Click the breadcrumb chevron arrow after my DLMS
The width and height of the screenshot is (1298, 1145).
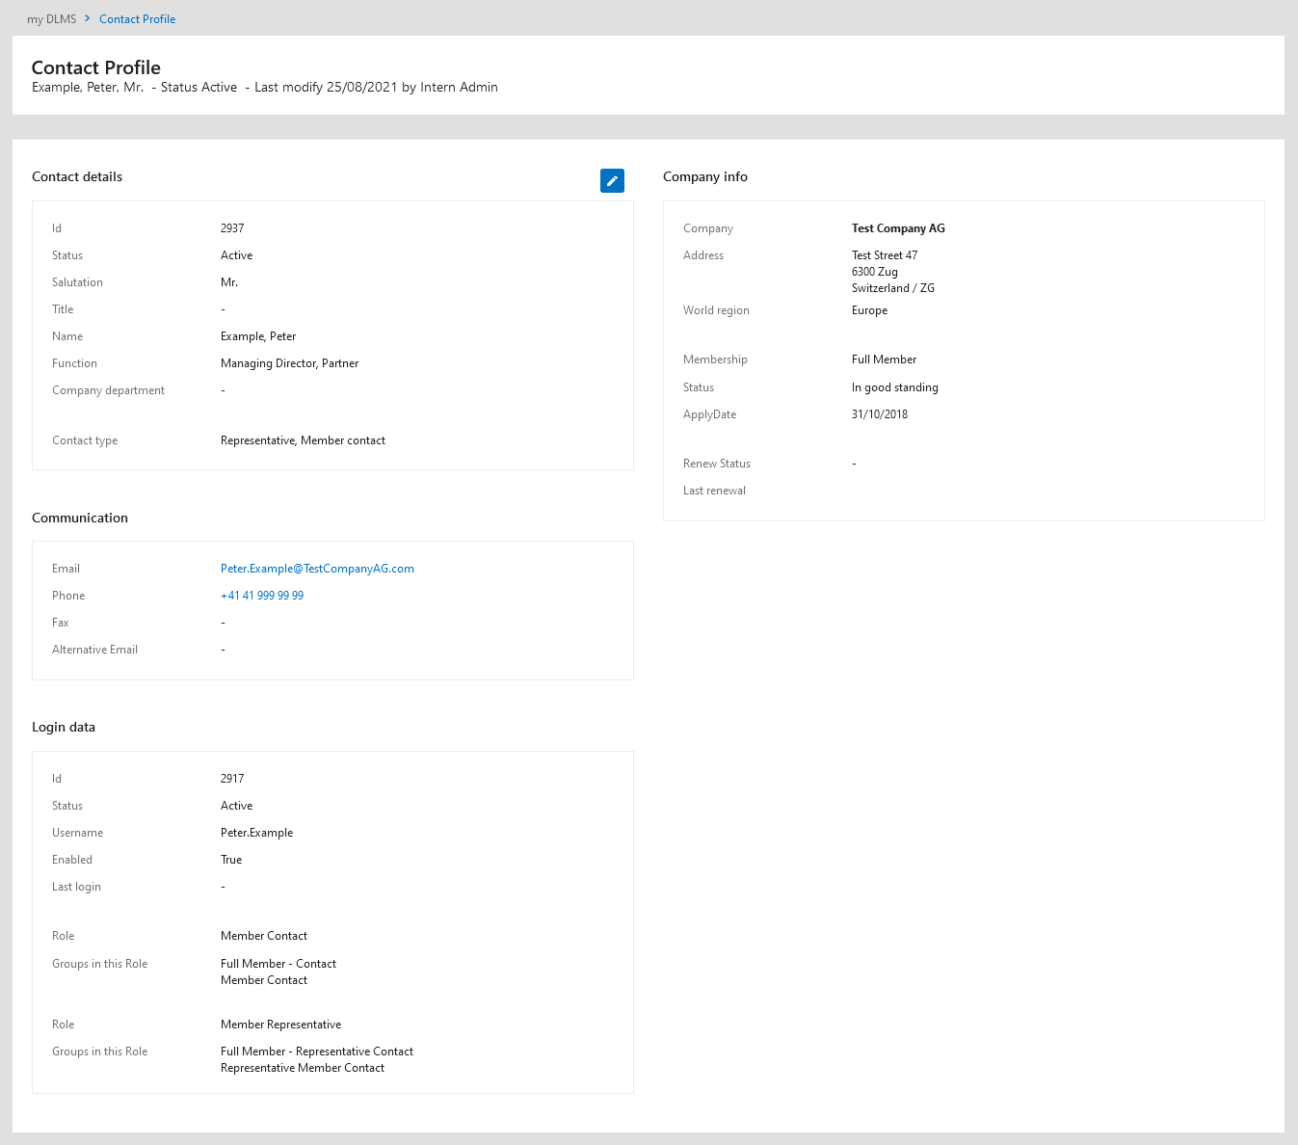[87, 18]
